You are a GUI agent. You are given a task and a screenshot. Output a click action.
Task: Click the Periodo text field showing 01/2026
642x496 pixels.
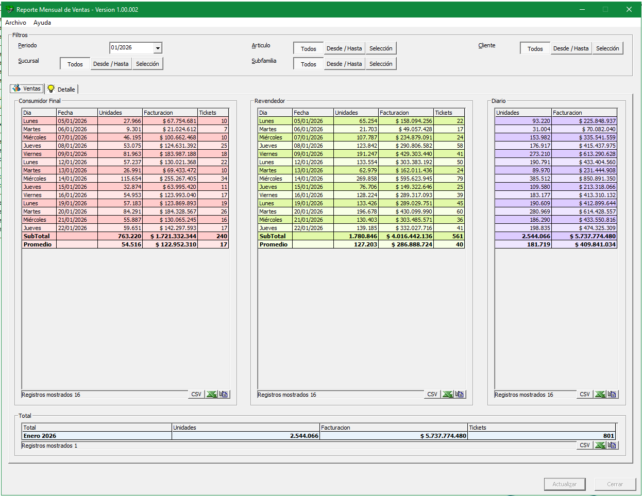point(132,48)
